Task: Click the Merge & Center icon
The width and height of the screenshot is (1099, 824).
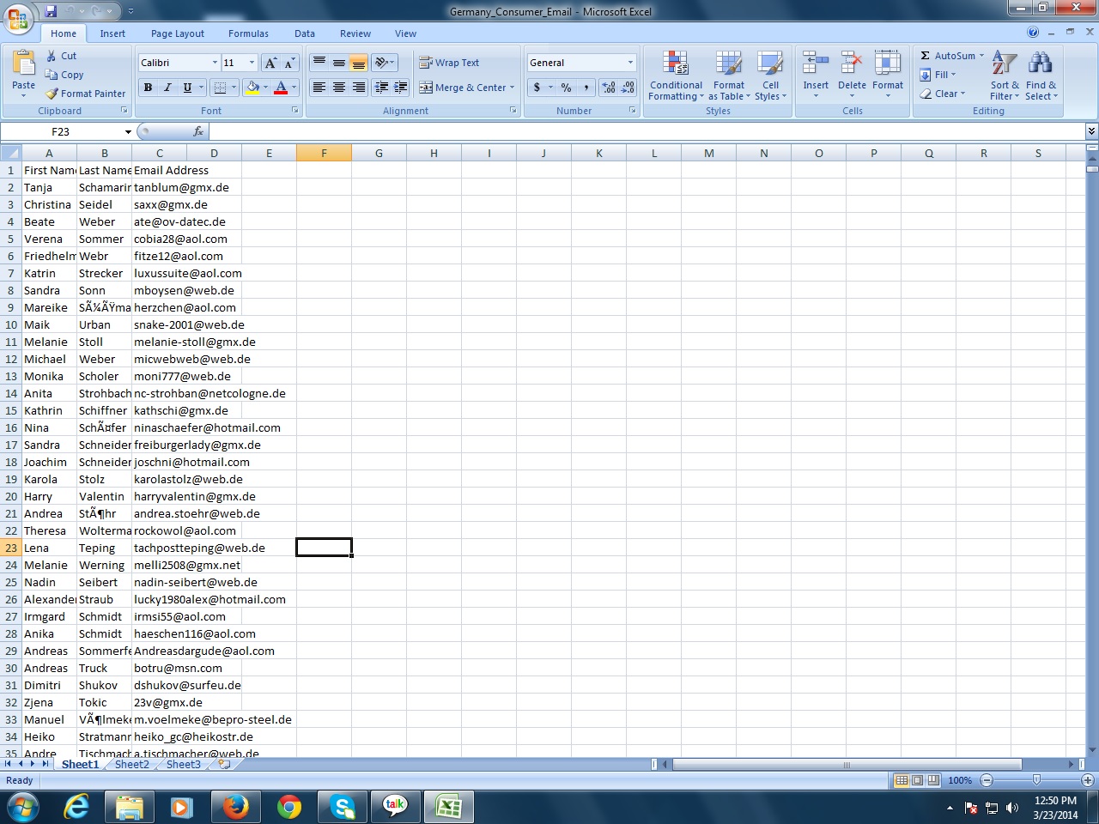Action: [426, 88]
